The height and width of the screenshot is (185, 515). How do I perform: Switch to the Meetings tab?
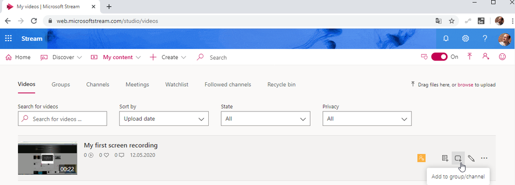click(137, 84)
